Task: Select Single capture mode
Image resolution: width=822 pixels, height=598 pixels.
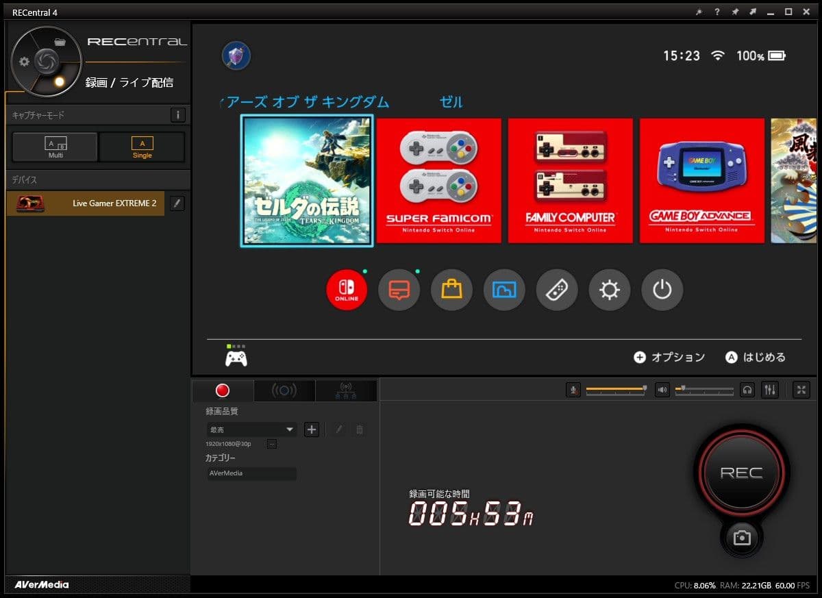Action: point(142,147)
